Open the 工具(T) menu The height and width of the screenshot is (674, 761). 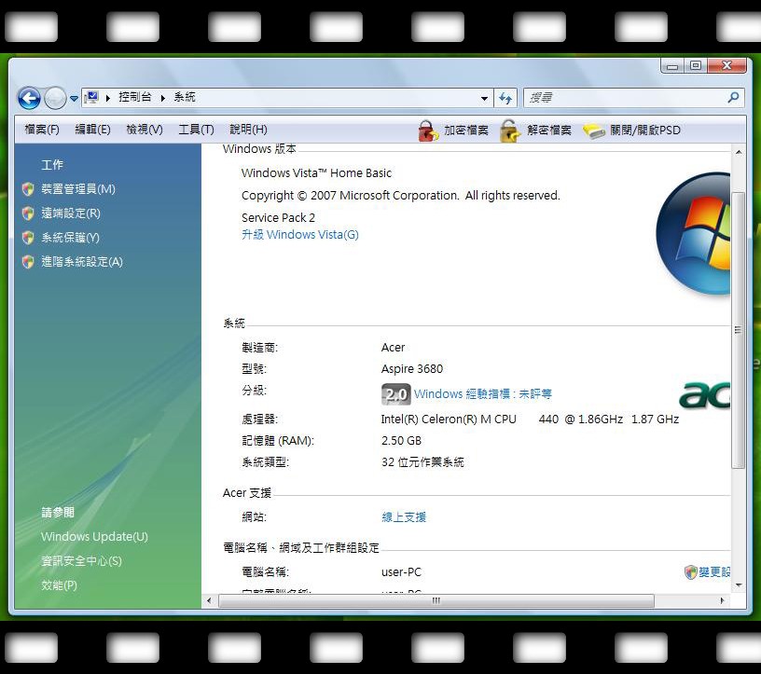[196, 130]
